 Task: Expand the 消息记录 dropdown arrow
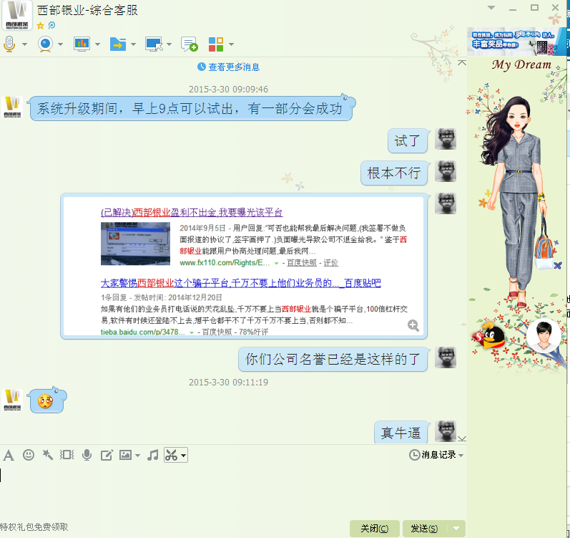coord(461,456)
